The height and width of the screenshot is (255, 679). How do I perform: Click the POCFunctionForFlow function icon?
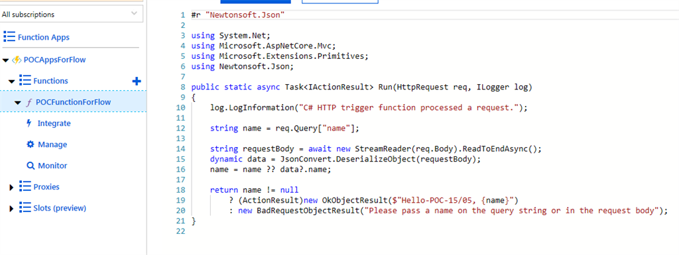click(29, 102)
